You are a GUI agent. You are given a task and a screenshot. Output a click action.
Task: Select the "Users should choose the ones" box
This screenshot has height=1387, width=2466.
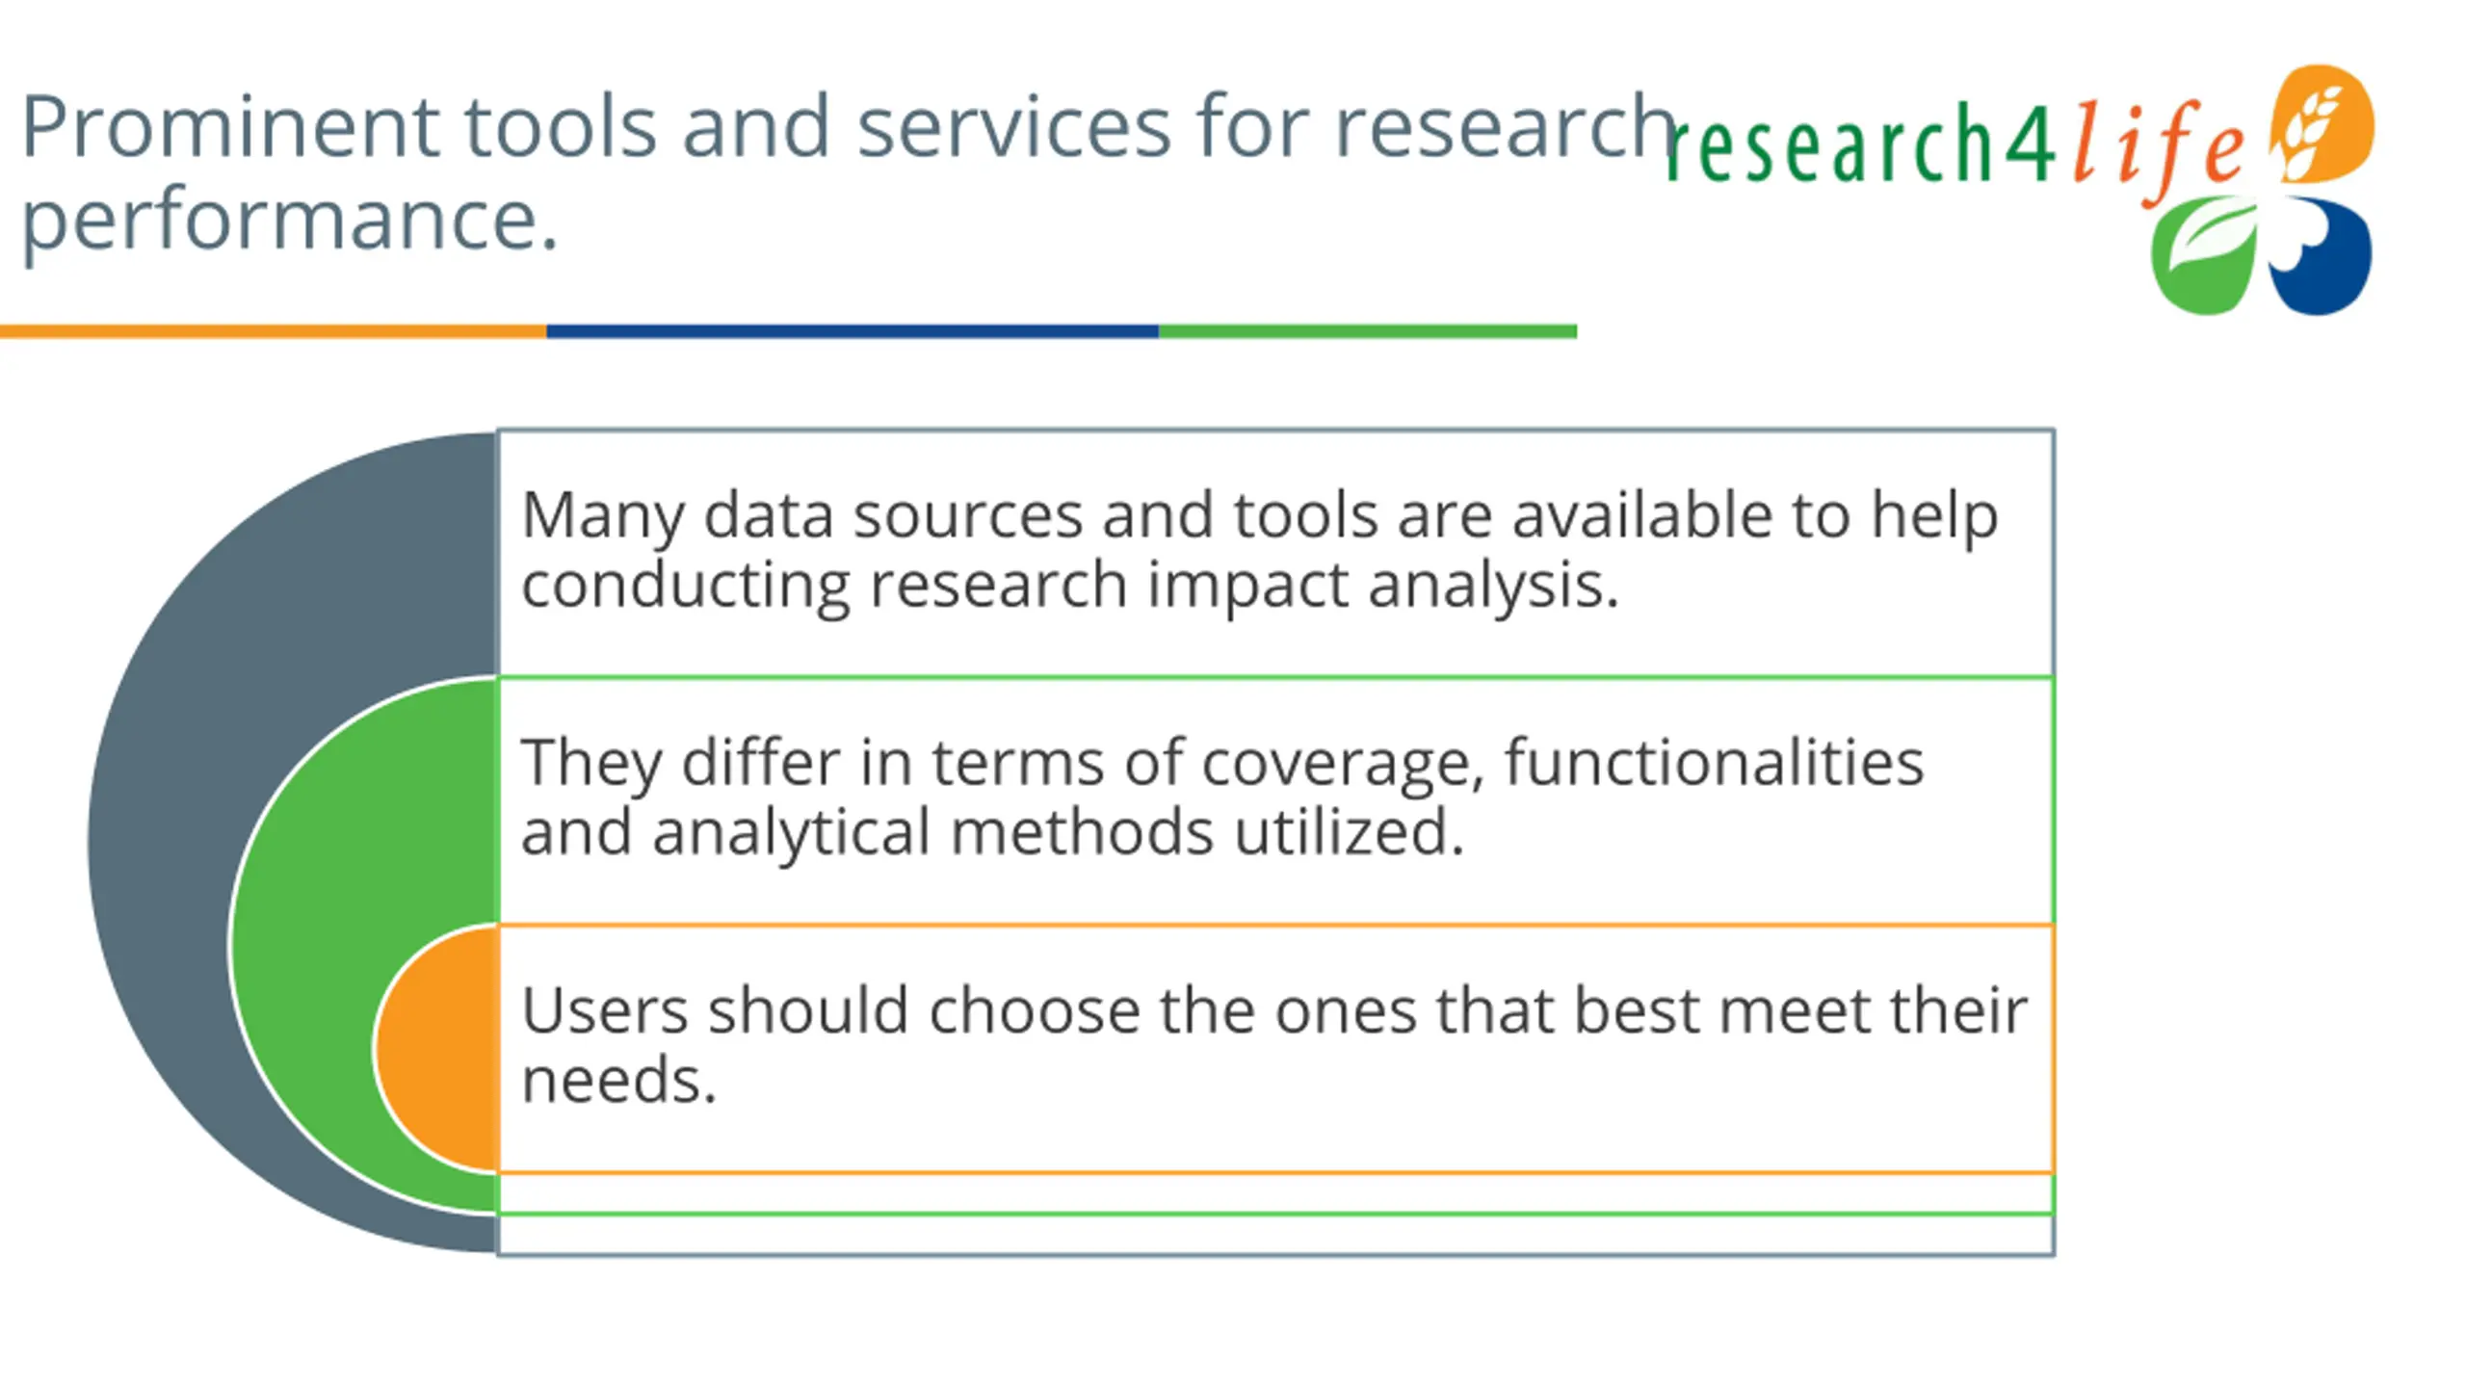(x=1276, y=1049)
